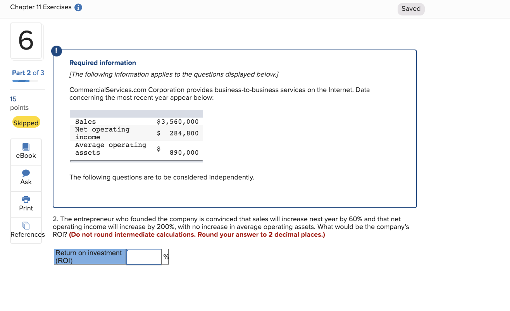Click the Sales row label in the table
Image resolution: width=510 pixels, height=311 pixels.
(x=86, y=121)
